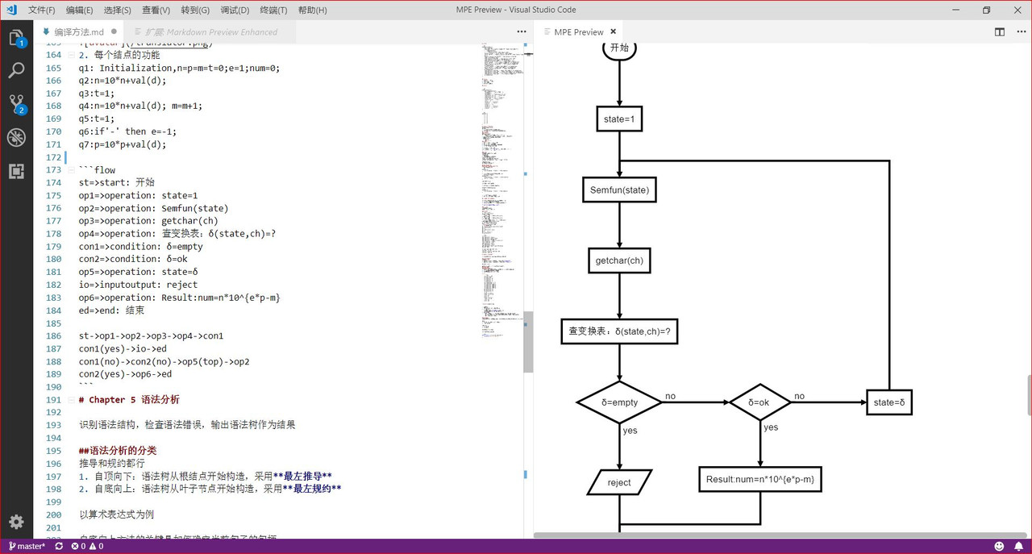
Task: Open the 终端(T) menu
Action: coord(273,10)
